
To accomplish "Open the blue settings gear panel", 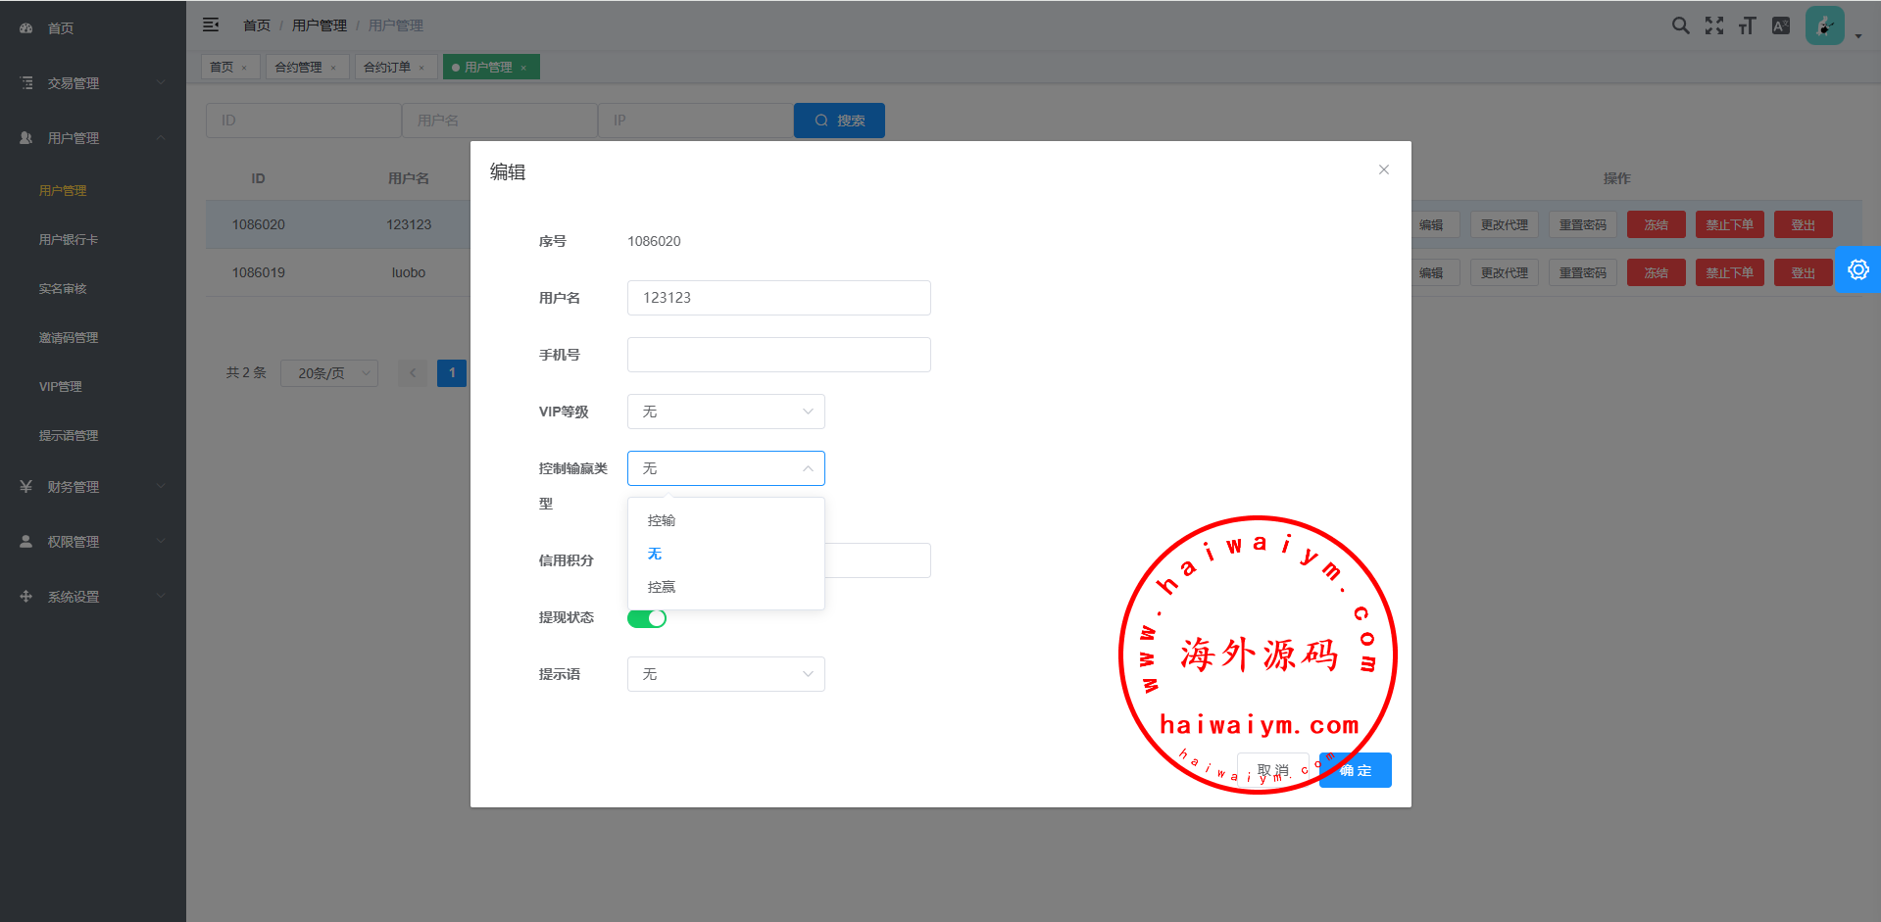I will 1857,270.
